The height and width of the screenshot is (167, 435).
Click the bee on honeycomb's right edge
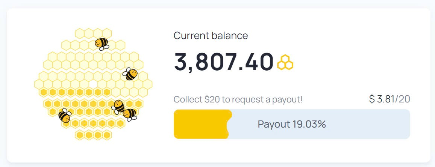pos(130,74)
